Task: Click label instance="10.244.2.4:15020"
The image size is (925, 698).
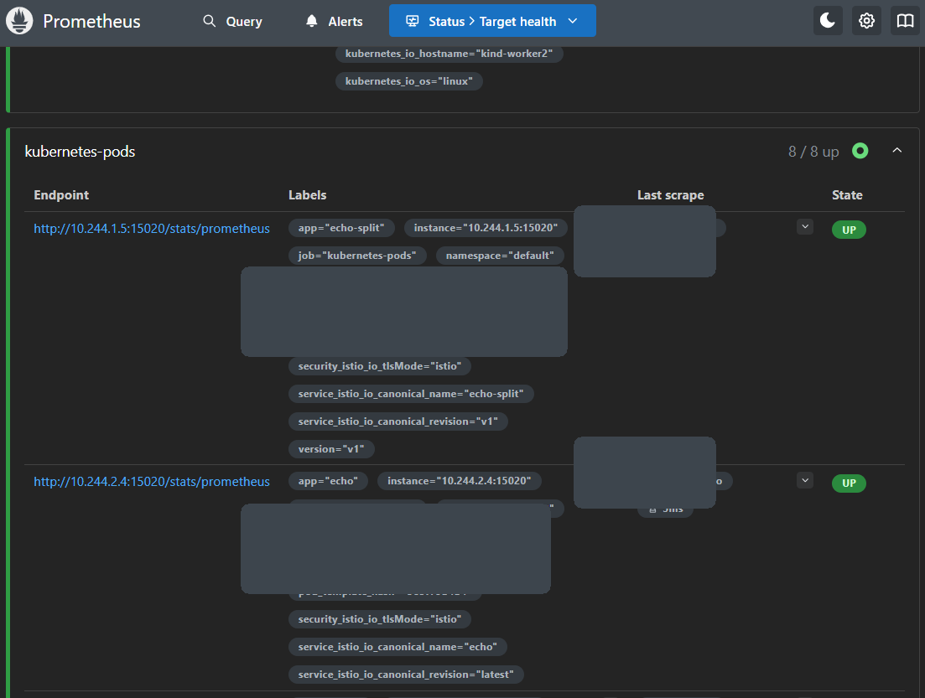Action: point(460,481)
